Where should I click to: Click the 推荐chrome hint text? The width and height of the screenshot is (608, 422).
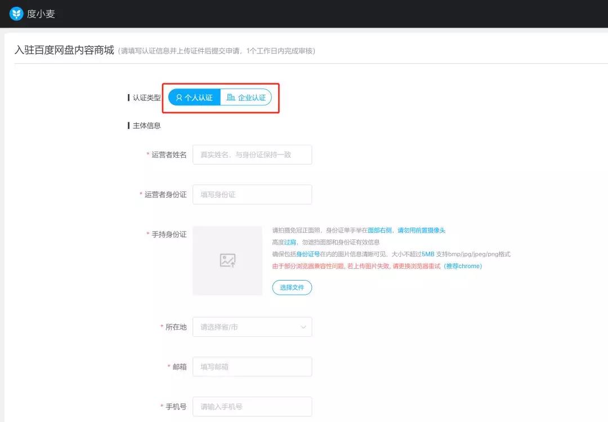click(463, 266)
